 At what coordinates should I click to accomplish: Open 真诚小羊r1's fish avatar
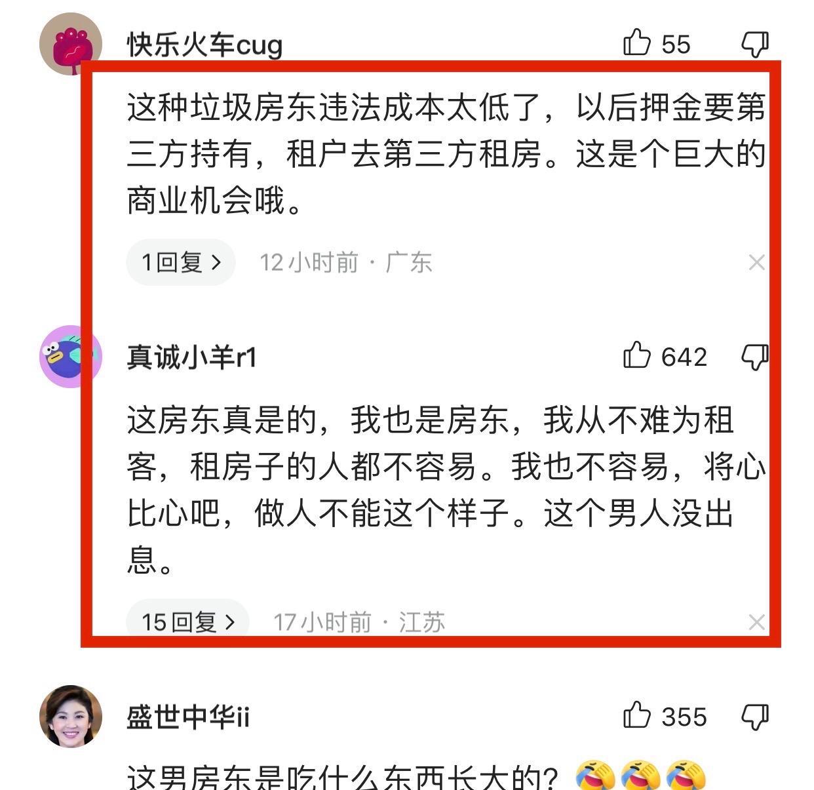(71, 356)
